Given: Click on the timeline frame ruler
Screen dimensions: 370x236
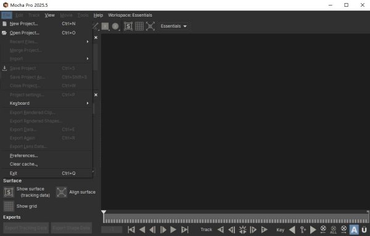Looking at the screenshot, I should tap(236, 219).
